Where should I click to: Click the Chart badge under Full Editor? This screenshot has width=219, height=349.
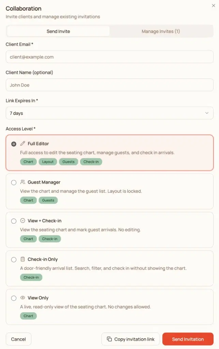tap(28, 162)
